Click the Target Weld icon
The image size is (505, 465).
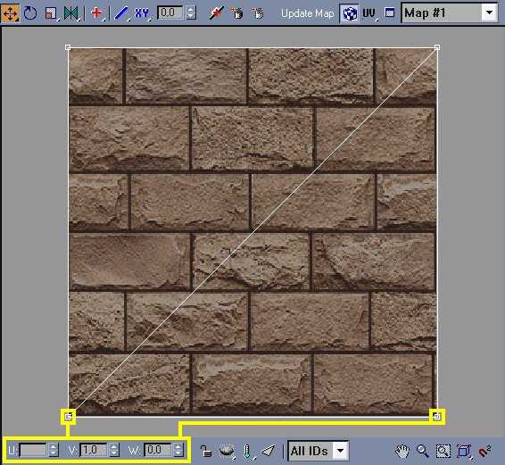point(237,13)
